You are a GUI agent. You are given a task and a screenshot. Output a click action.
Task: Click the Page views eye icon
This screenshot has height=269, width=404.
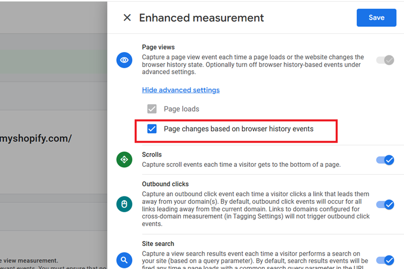(124, 60)
